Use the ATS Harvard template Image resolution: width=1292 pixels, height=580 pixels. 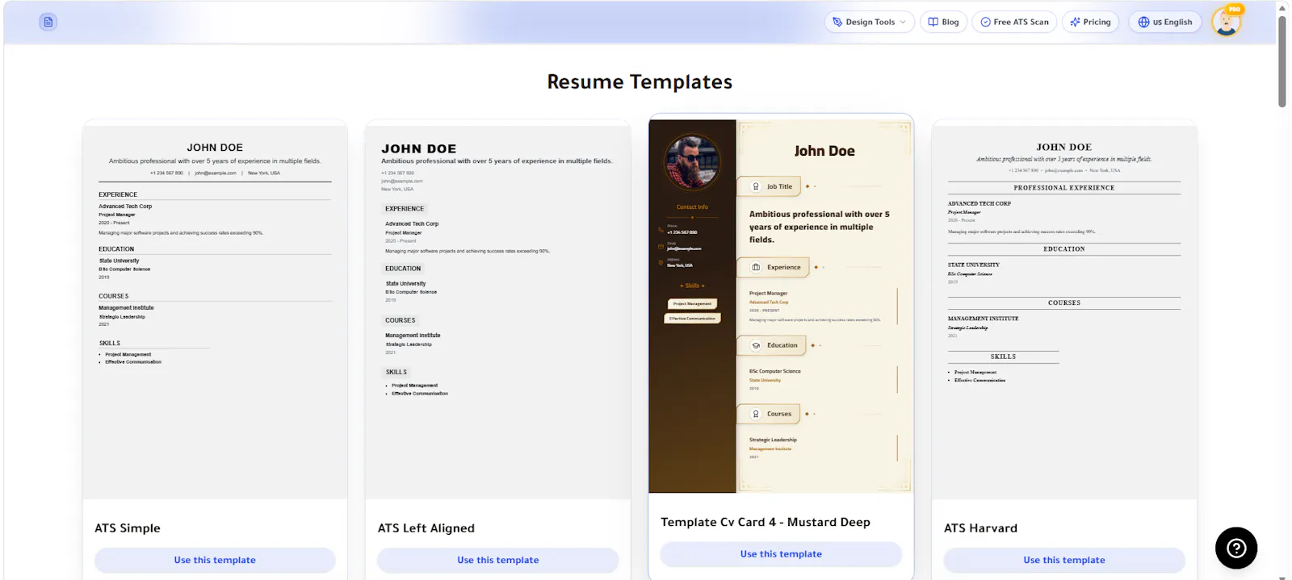(x=1064, y=560)
